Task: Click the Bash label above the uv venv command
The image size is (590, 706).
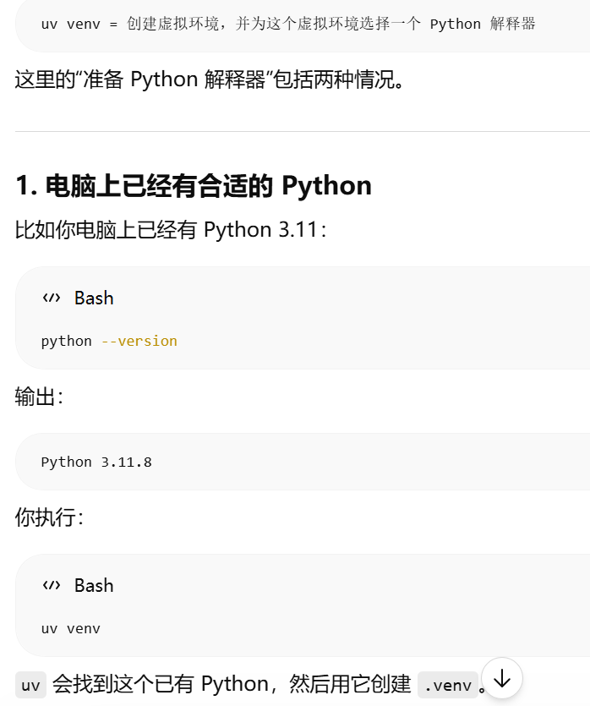Action: (x=94, y=585)
